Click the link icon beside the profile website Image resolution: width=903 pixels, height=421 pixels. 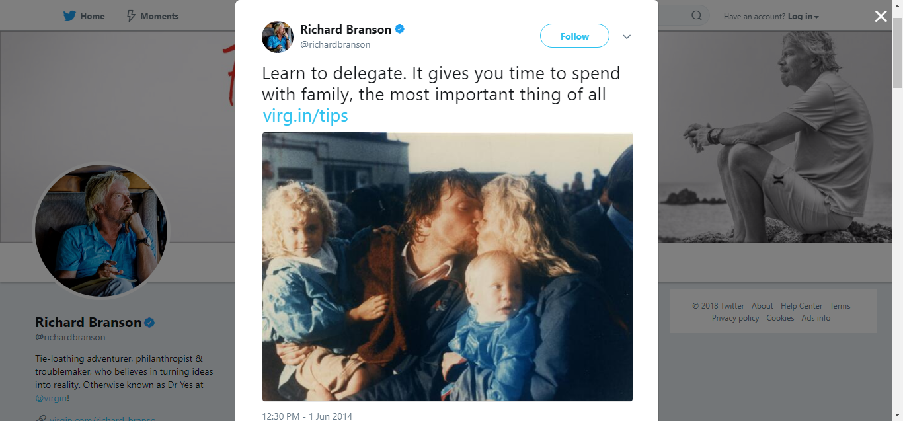tap(41, 419)
